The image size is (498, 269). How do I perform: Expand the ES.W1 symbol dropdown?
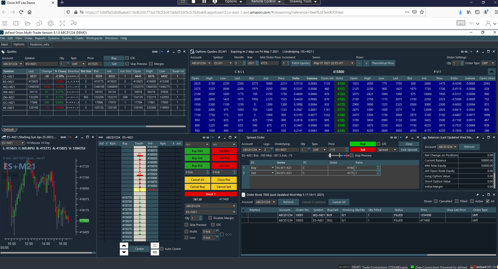tap(223, 63)
